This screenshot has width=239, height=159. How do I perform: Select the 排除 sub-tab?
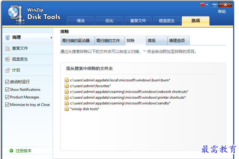(x=136, y=41)
